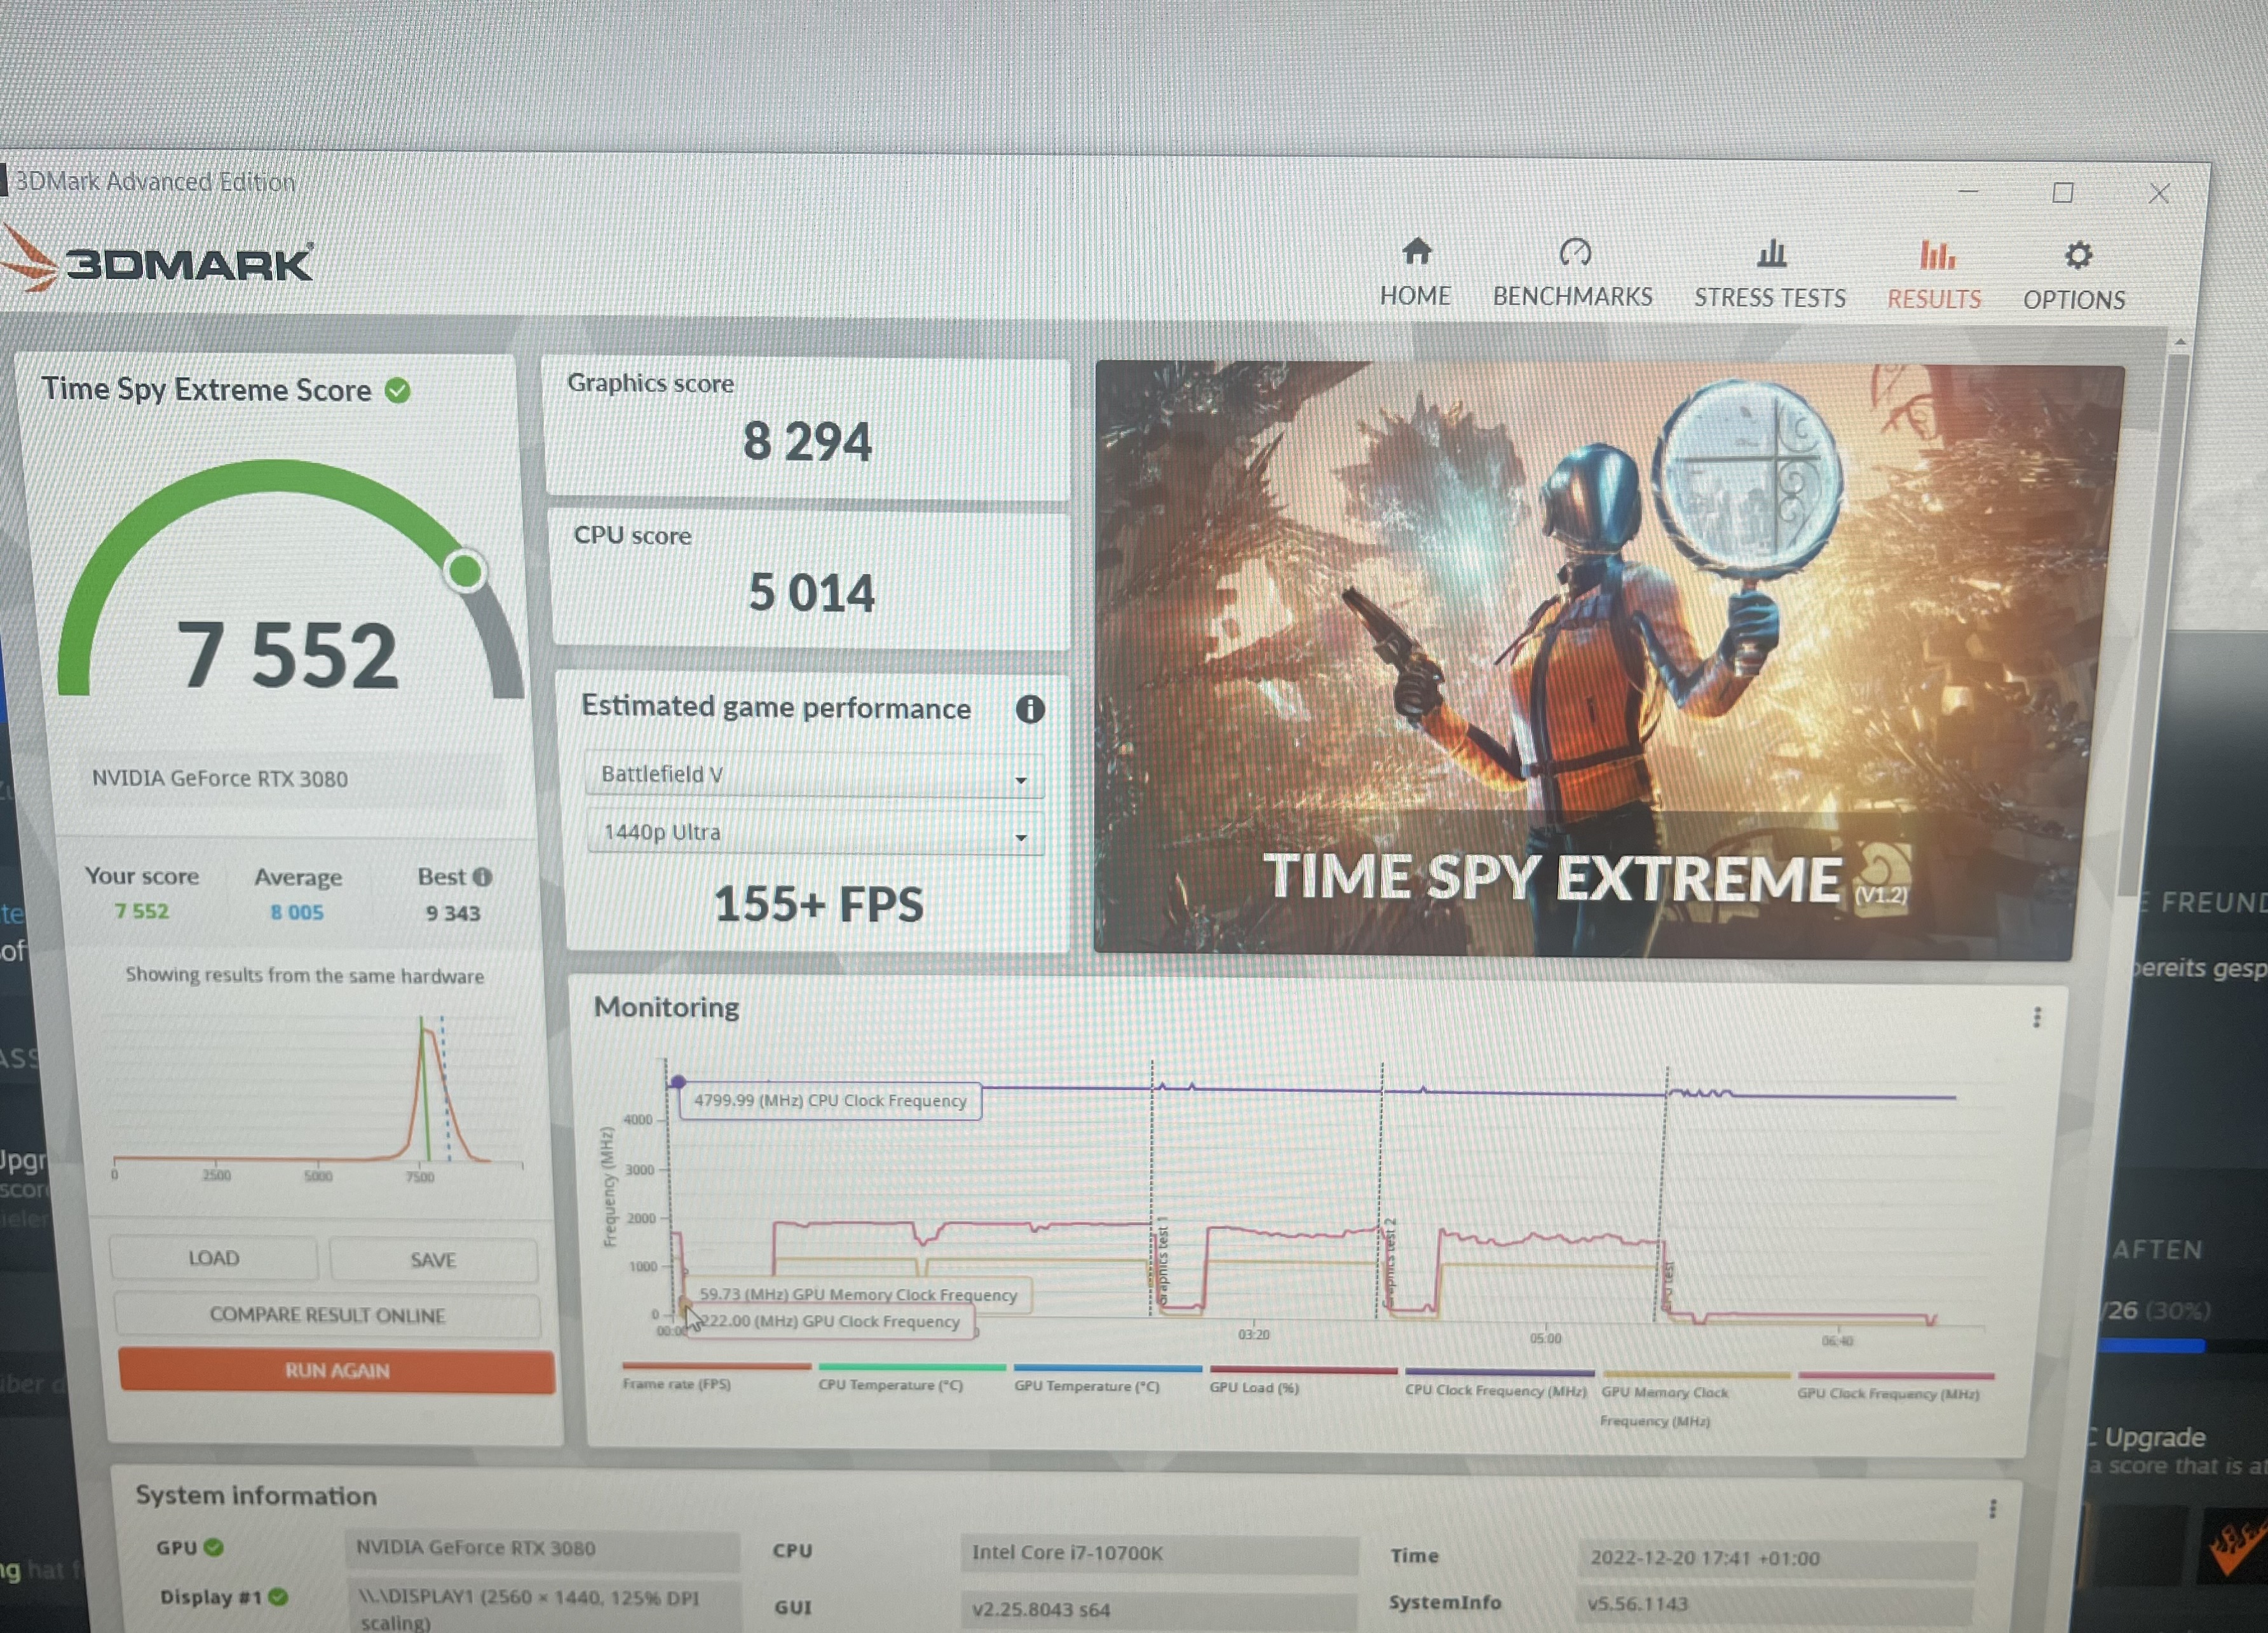This screenshot has width=2268, height=1633.
Task: Expand the Battlefield V game dropdown
Action: (x=814, y=775)
